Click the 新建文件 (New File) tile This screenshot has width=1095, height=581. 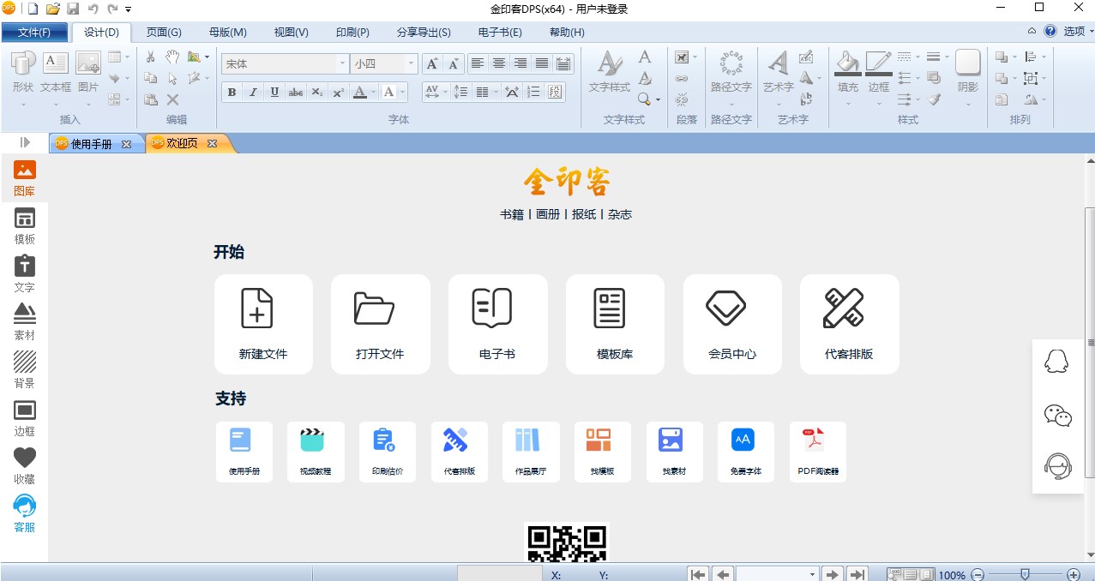[x=263, y=324]
